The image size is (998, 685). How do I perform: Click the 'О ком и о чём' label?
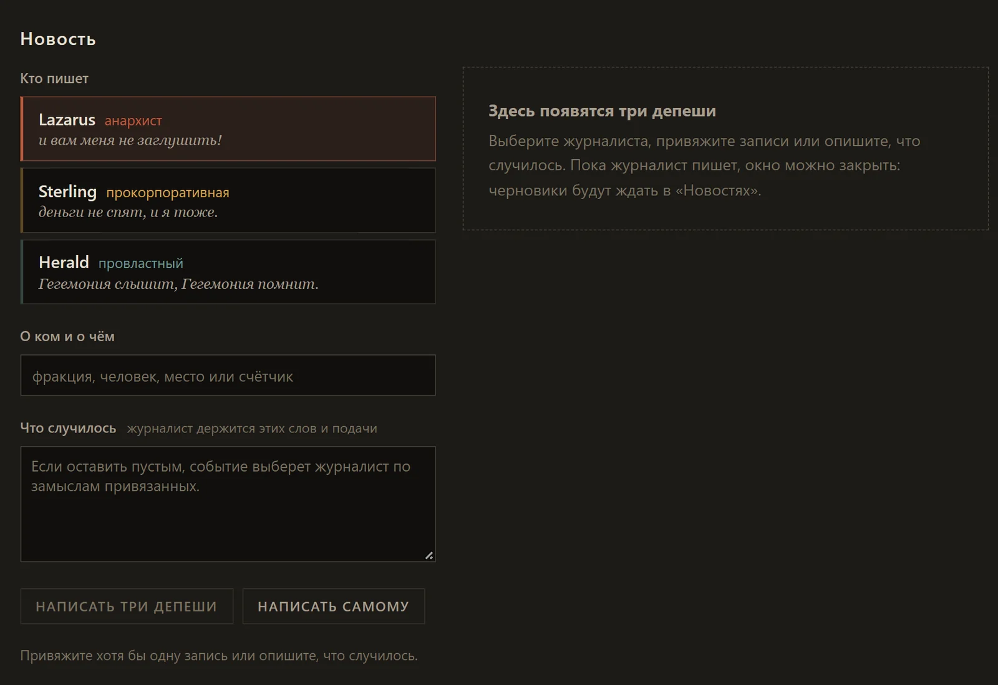click(67, 336)
